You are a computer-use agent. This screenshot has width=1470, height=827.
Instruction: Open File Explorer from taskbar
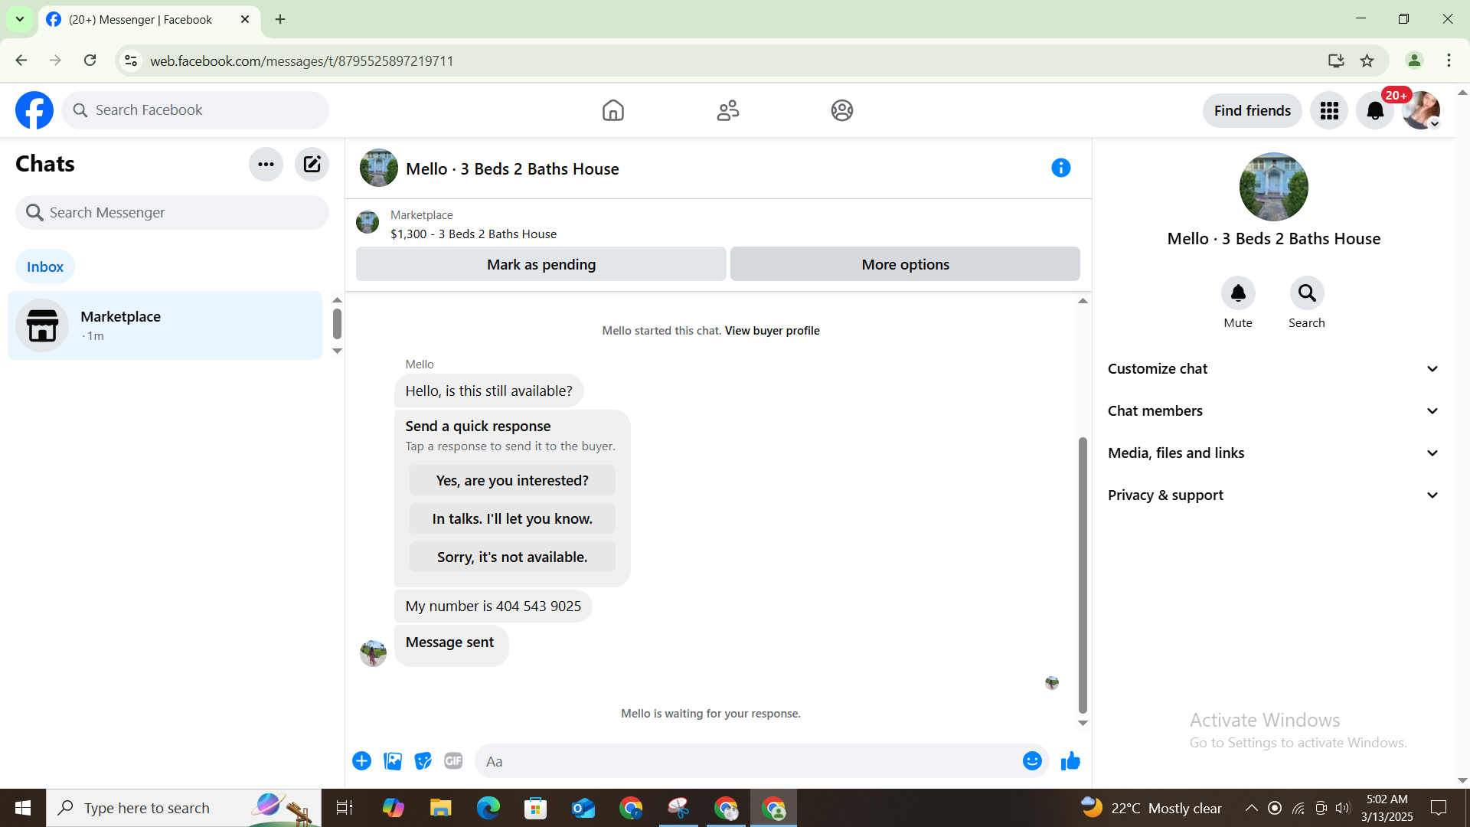[x=441, y=808]
